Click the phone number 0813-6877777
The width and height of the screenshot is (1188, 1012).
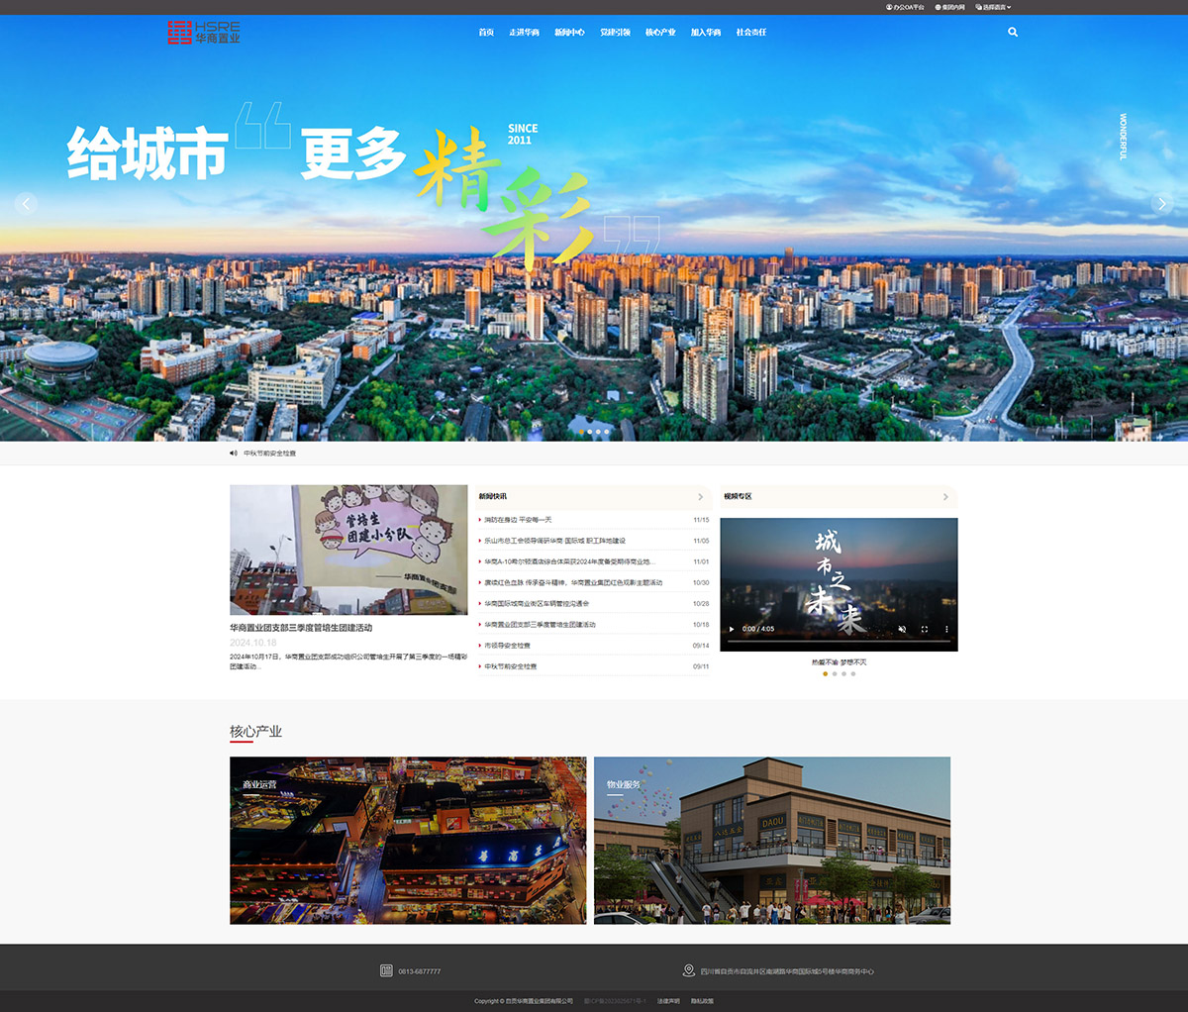pos(420,972)
